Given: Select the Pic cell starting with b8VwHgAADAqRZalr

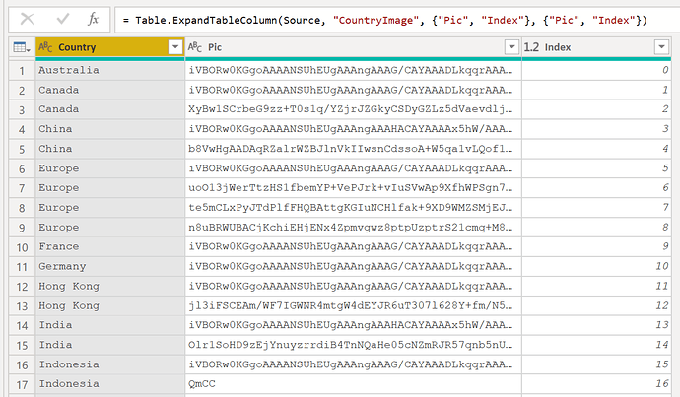Looking at the screenshot, I should 353,149.
